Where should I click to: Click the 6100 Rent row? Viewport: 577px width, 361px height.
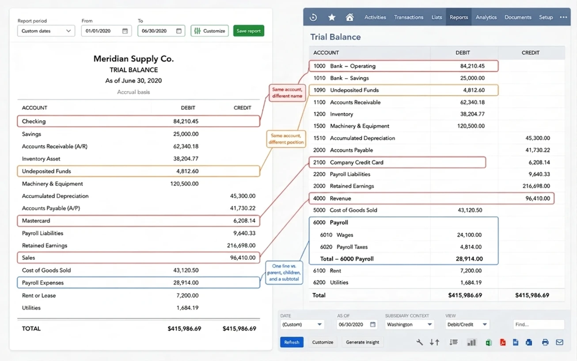pyautogui.click(x=437, y=271)
